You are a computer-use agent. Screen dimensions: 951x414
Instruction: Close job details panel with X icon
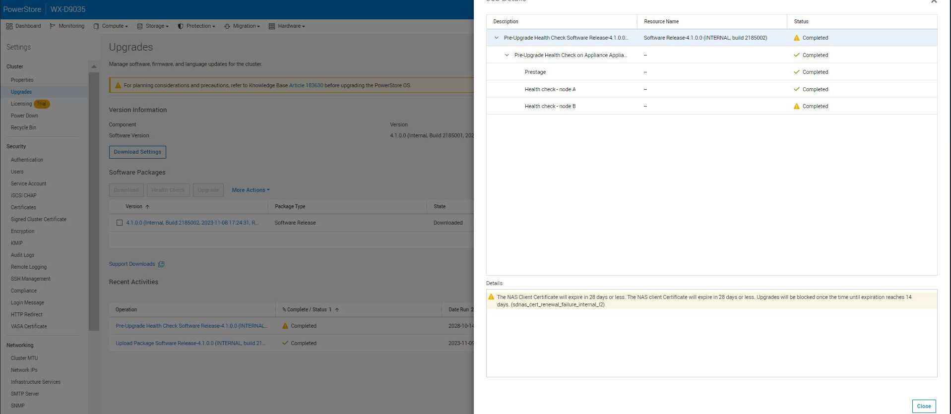pyautogui.click(x=934, y=1)
